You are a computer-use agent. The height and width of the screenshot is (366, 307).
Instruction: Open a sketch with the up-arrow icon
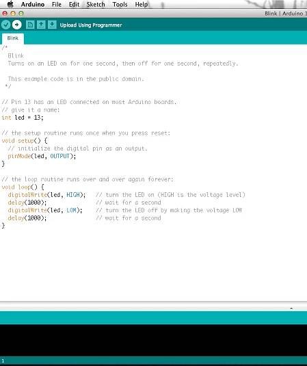click(41, 25)
